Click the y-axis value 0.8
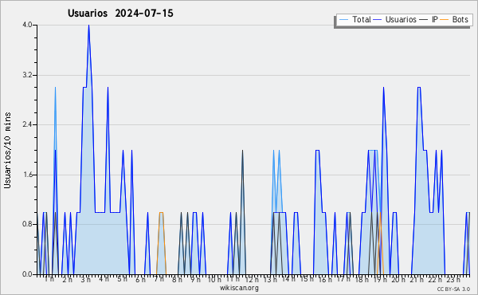The image size is (478, 295). click(27, 224)
